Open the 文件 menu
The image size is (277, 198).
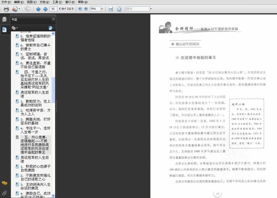tap(6, 2)
